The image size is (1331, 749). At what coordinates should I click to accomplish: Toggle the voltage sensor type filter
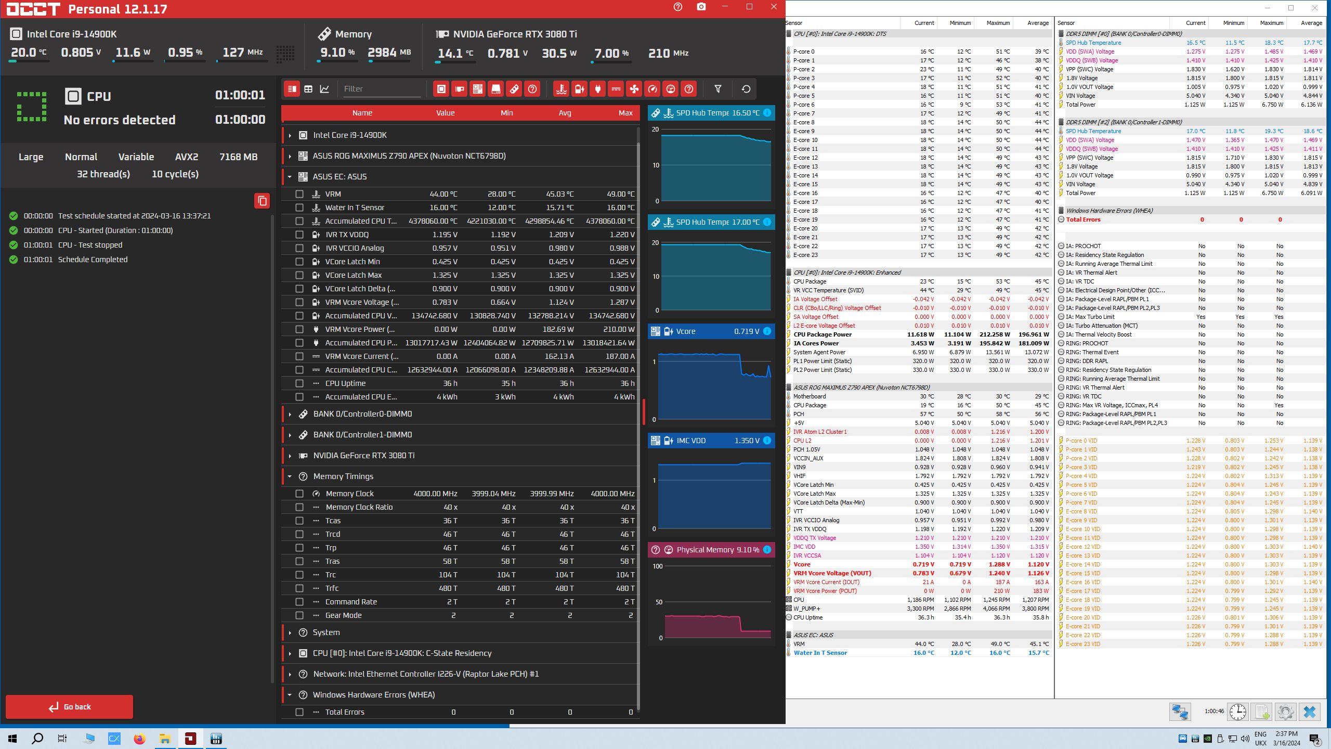pyautogui.click(x=579, y=89)
